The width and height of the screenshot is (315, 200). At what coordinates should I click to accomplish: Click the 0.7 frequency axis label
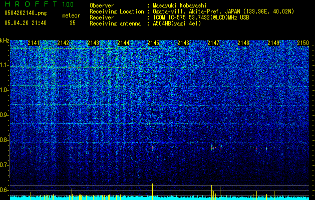[x=4, y=165]
